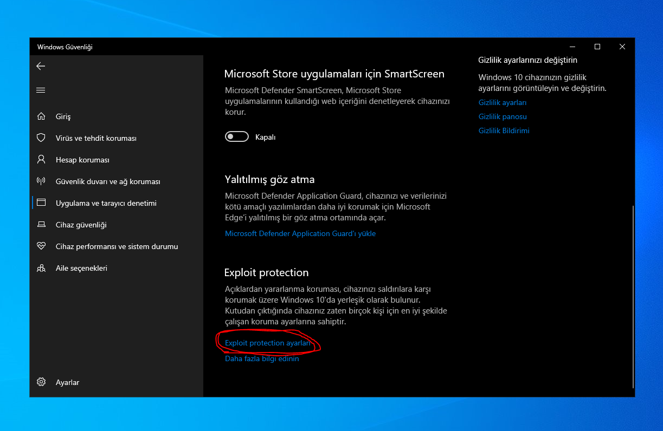Click the Windows Güvenliği window title
Screen dimensions: 663x431
pos(65,47)
